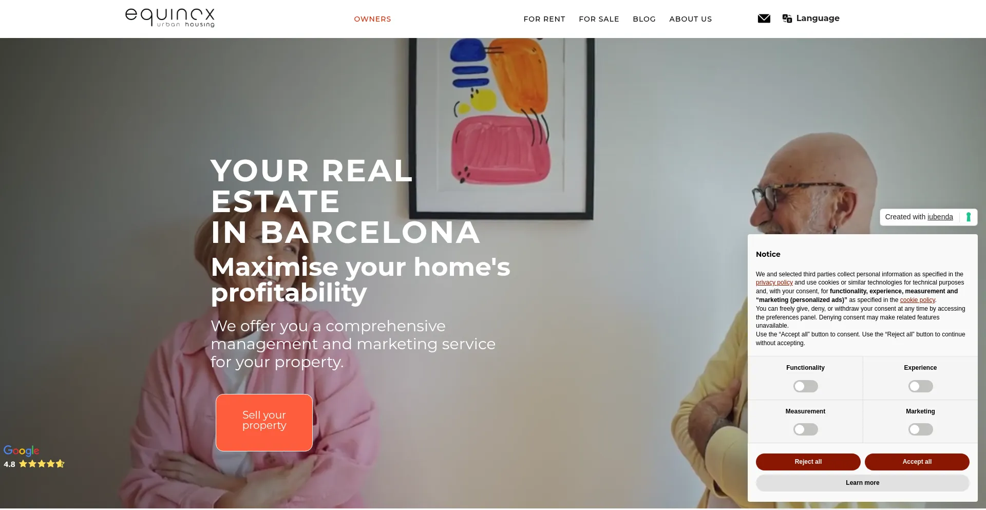
Task: Switch on the Marketing toggle
Action: 920,429
